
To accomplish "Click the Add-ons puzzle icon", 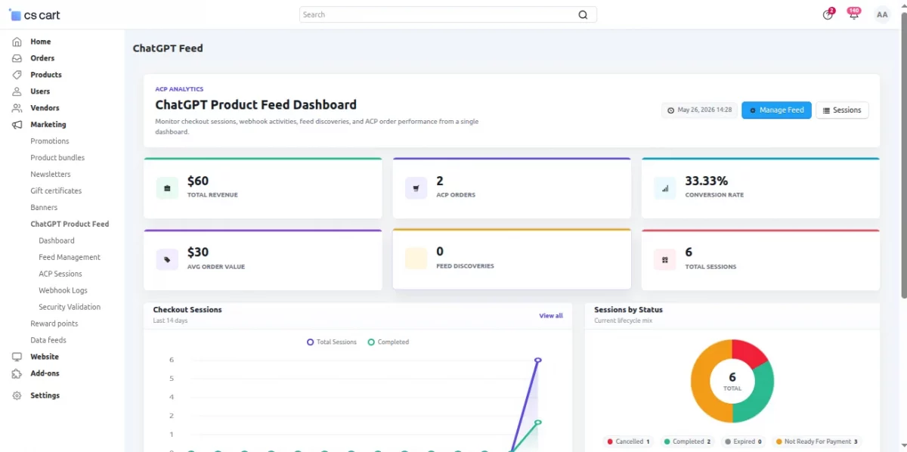I will pyautogui.click(x=17, y=373).
